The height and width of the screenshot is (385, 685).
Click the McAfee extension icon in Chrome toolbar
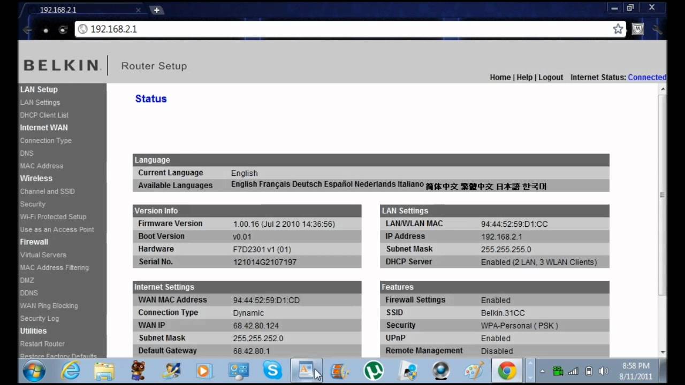tap(638, 29)
